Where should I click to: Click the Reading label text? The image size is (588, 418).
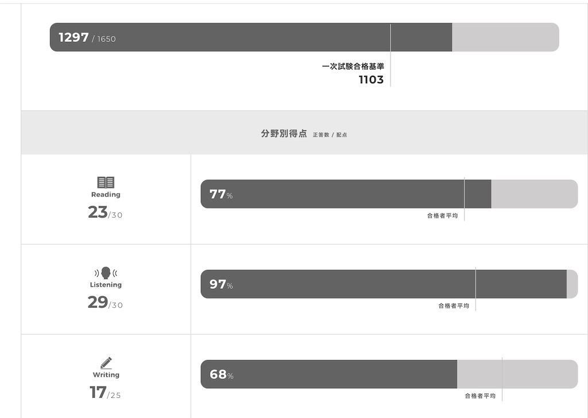tap(106, 195)
